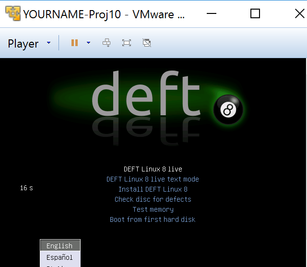Select Español in language list
The image size is (307, 267).
click(60, 257)
